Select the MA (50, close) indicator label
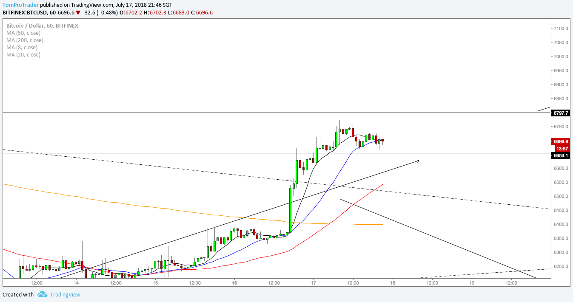This screenshot has height=302, width=573. (x=23, y=33)
